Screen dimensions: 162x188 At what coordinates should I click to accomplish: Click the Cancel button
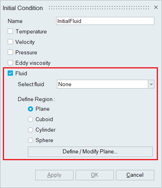point(135,175)
